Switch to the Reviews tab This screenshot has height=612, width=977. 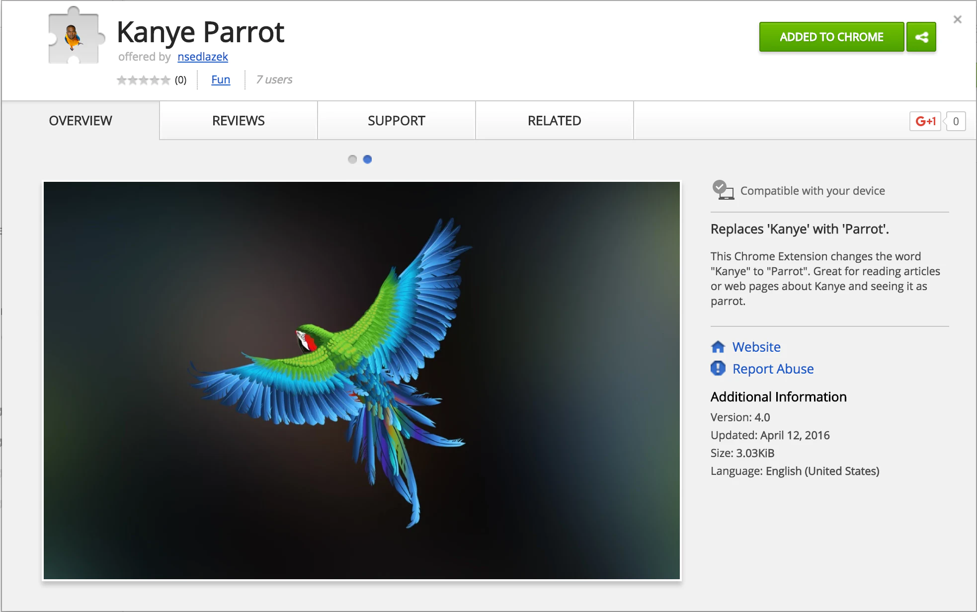(x=238, y=120)
